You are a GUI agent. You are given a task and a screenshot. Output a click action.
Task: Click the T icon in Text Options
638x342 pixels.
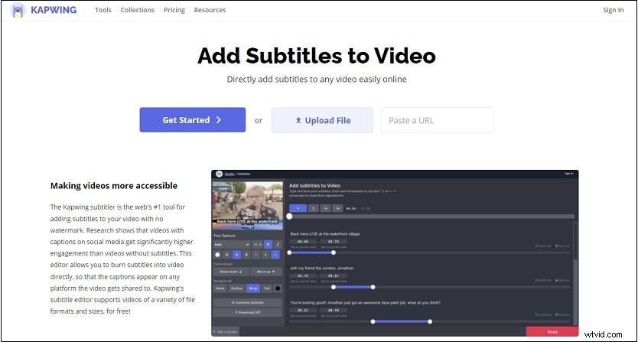pos(256,255)
